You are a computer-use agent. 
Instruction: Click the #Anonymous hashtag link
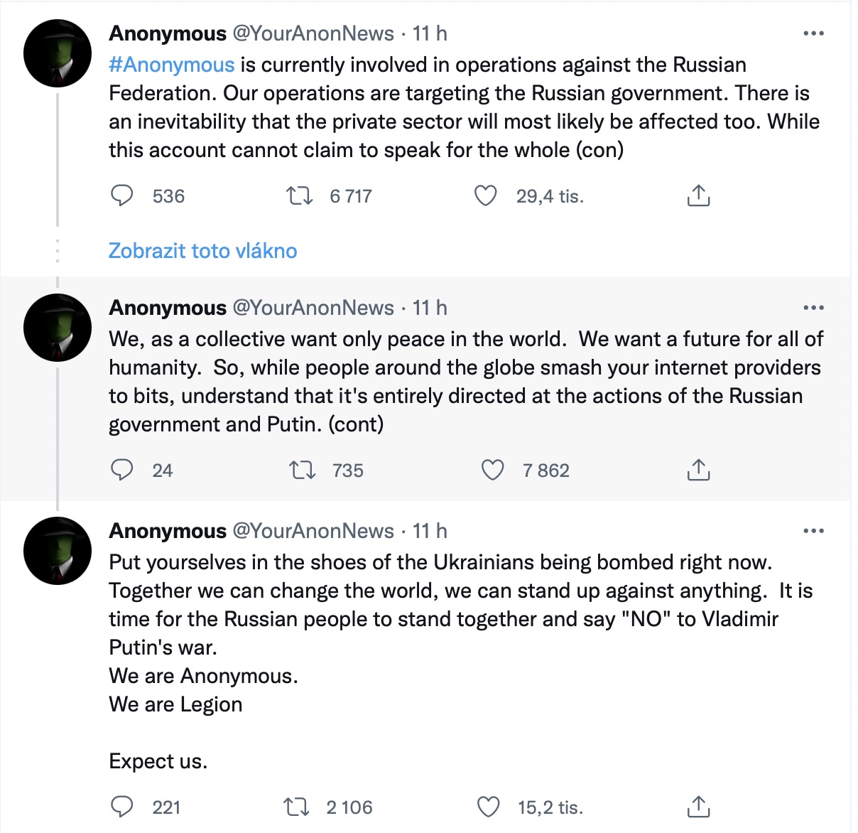click(172, 65)
